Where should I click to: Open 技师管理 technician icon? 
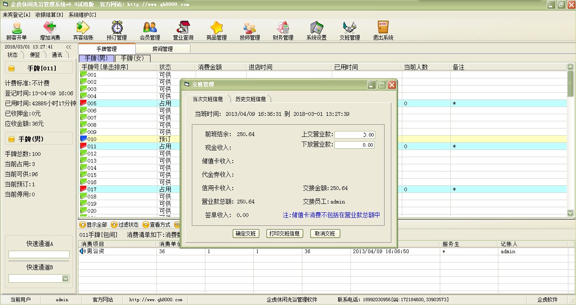[250, 31]
